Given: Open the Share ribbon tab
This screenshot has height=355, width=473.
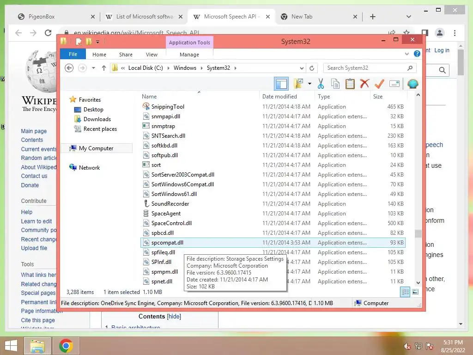Looking at the screenshot, I should (126, 55).
